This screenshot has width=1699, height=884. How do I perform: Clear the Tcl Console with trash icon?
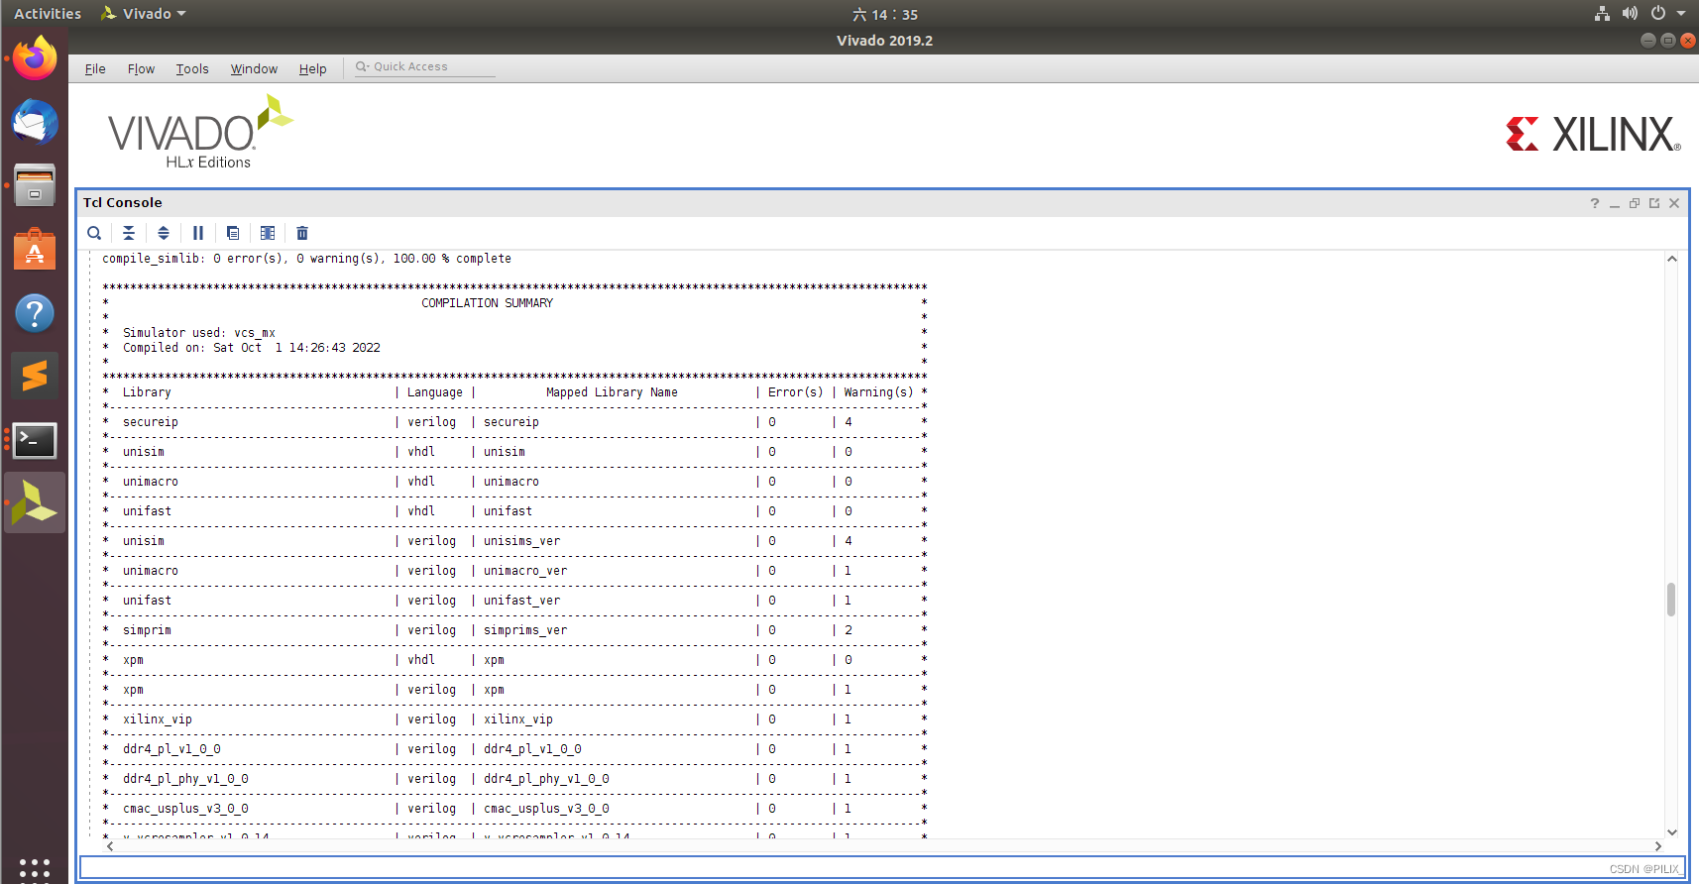tap(302, 233)
